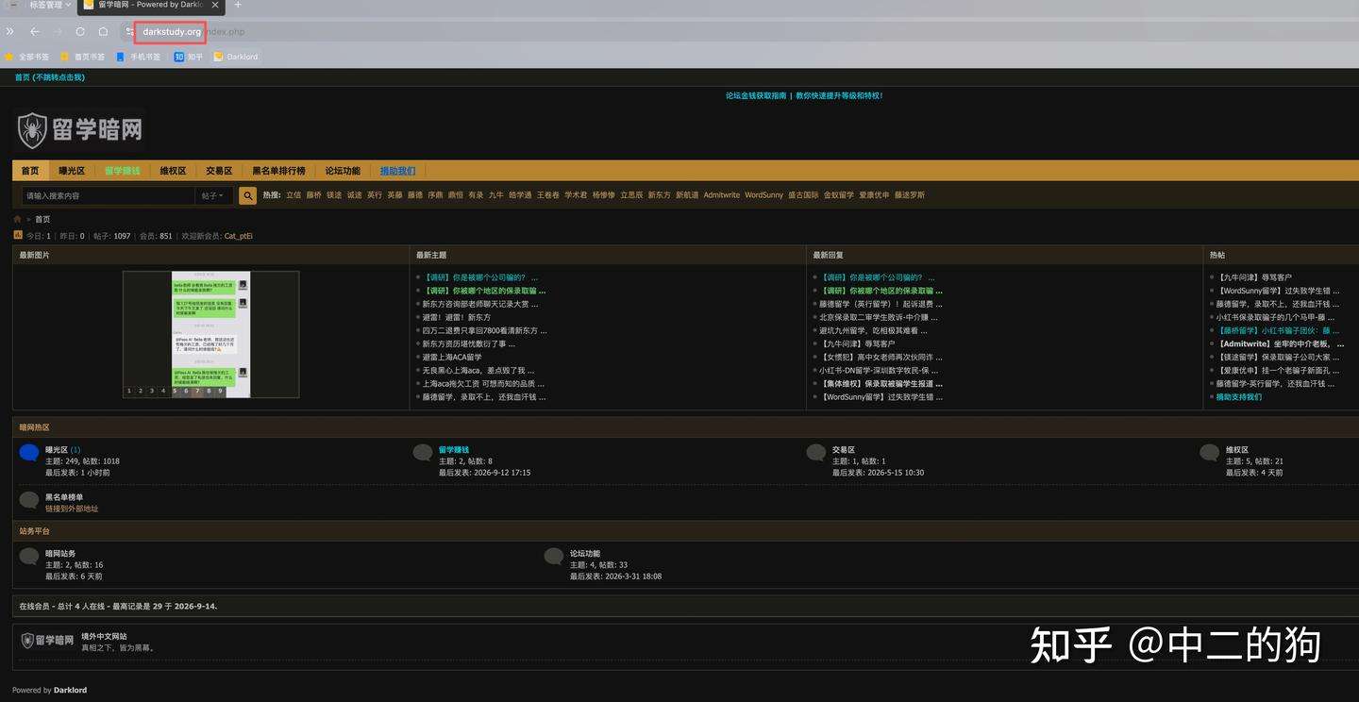Click the 暗网站务 forum bubble icon
This screenshot has width=1359, height=702.
[x=29, y=557]
